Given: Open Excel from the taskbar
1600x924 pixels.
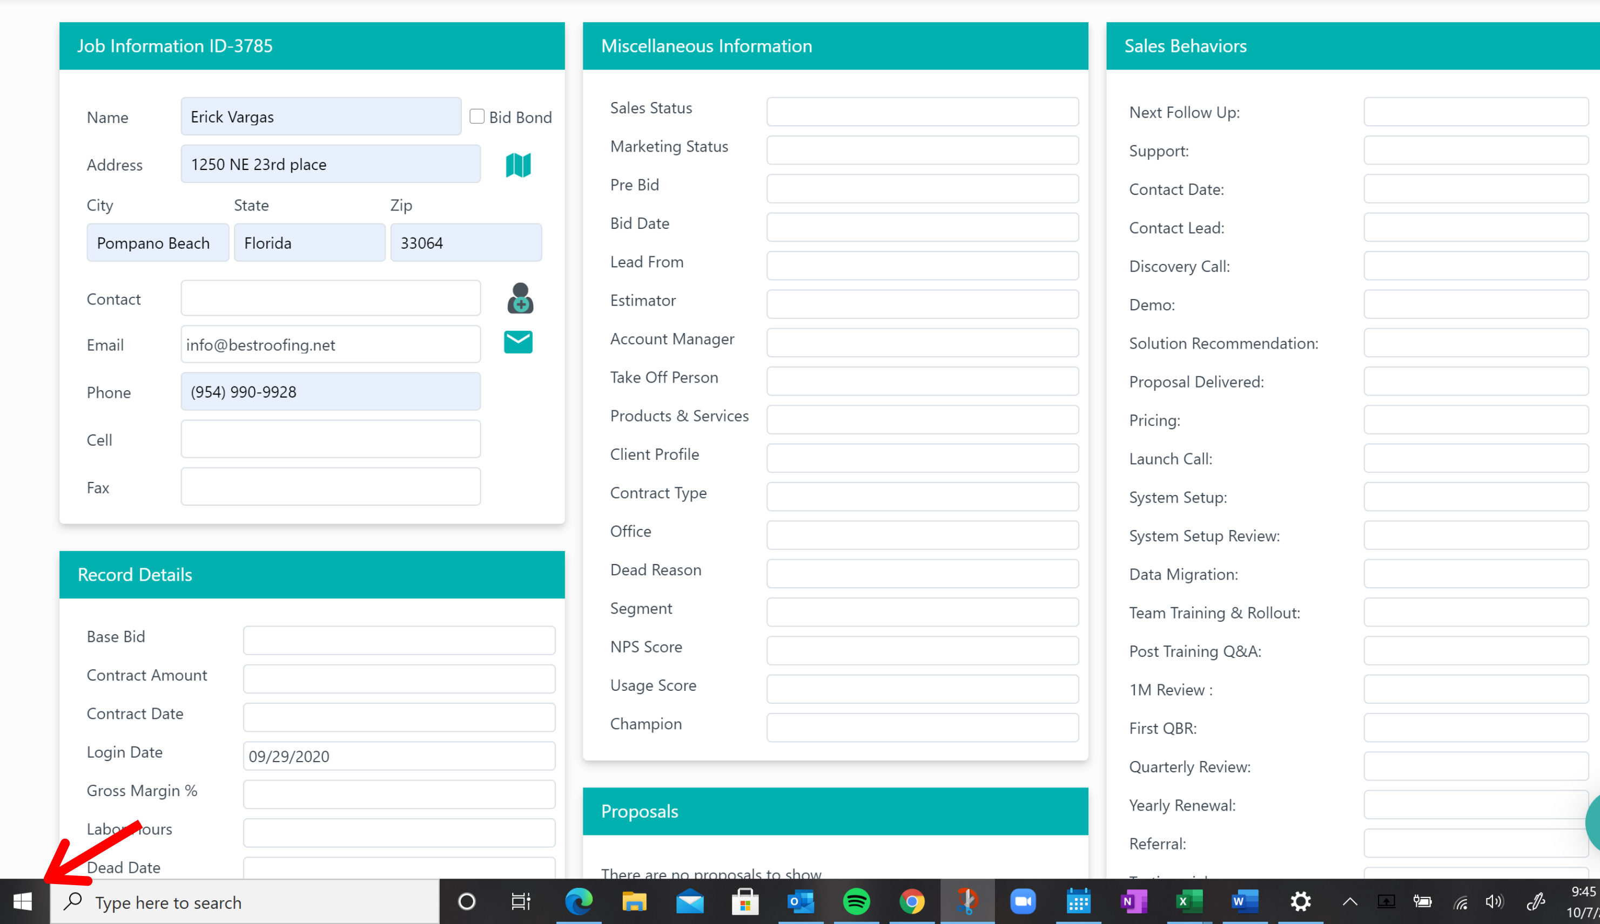Looking at the screenshot, I should (x=1188, y=901).
